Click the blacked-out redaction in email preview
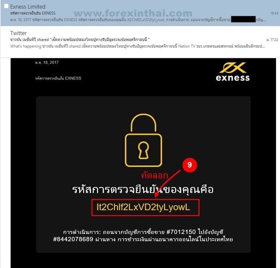This screenshot has width=280, height=268. 244,19
